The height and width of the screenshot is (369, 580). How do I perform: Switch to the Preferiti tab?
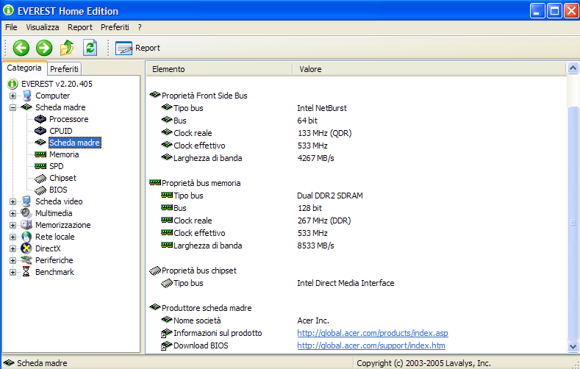click(x=65, y=69)
